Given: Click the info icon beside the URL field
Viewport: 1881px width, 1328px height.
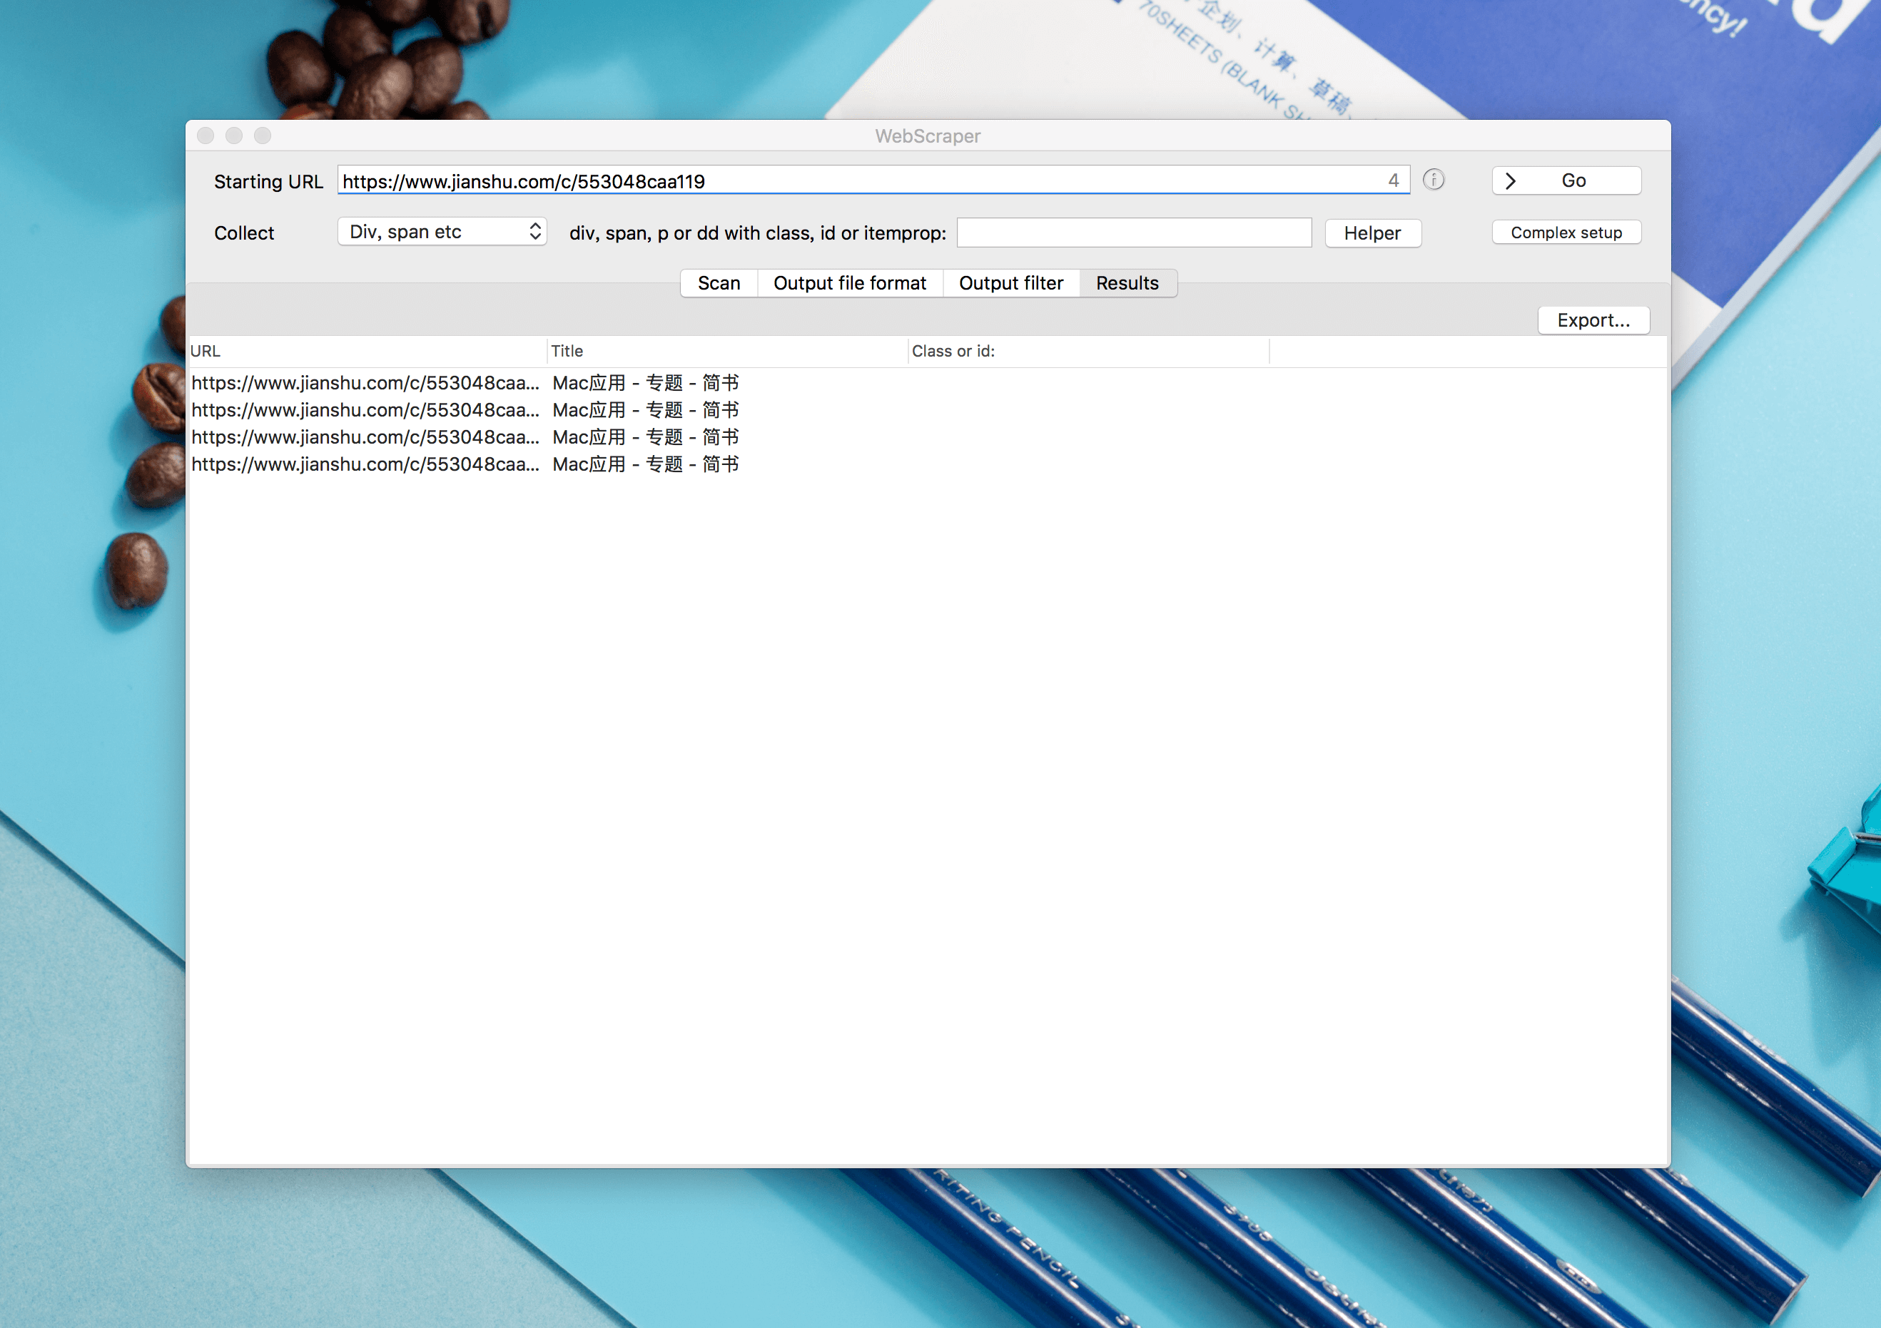Looking at the screenshot, I should coord(1433,180).
